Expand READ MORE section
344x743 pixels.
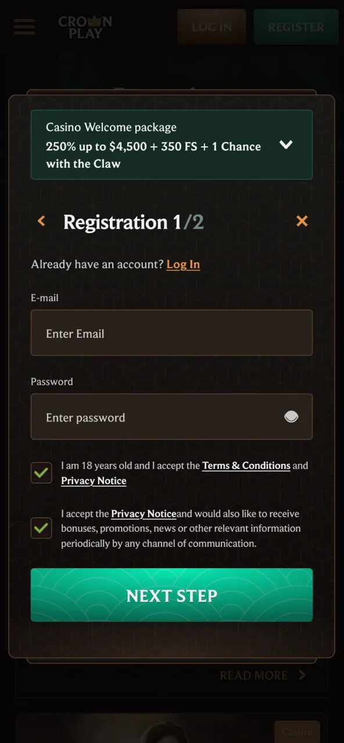254,675
